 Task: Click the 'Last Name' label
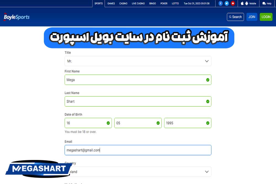[72, 93]
